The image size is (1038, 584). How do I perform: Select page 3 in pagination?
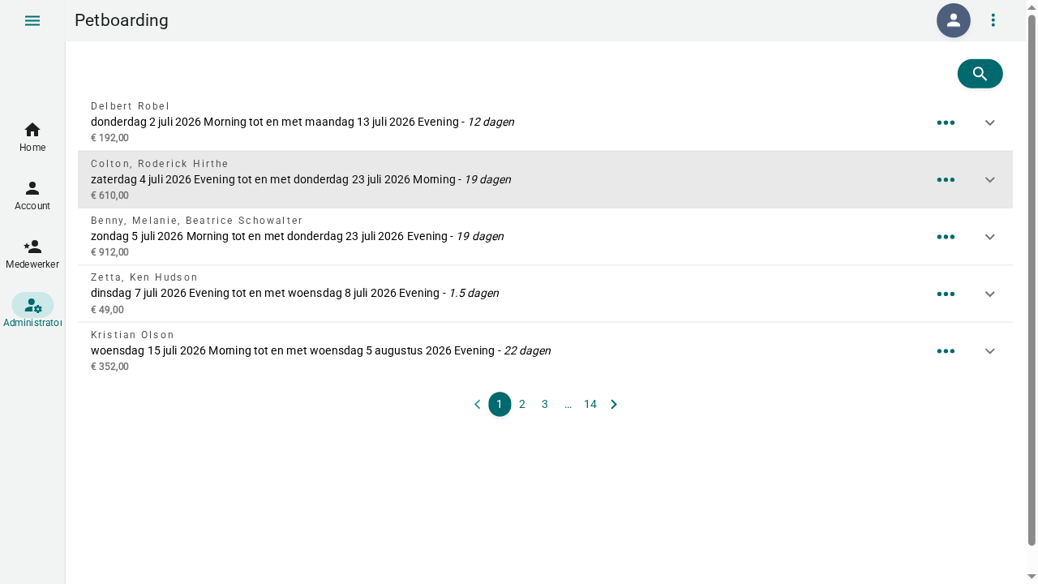point(545,404)
